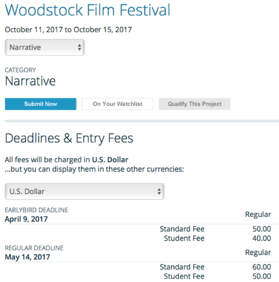Click the CATEGORY label above Narrative heading
The width and height of the screenshot is (279, 282).
(20, 70)
